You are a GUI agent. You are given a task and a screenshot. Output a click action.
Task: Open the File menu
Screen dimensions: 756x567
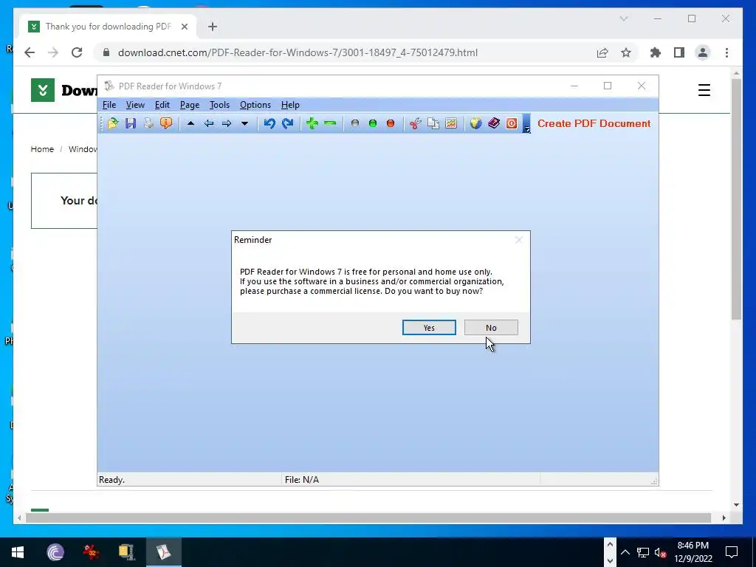pos(109,105)
